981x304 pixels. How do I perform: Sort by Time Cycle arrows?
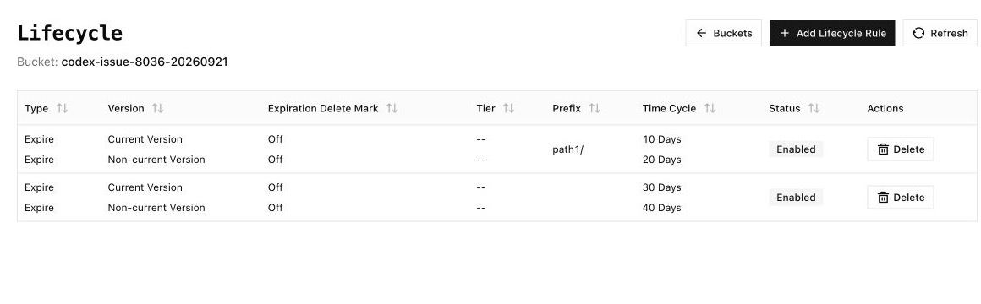coord(710,108)
